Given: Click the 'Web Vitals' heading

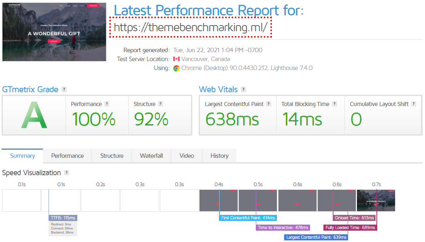Looking at the screenshot, I should (218, 89).
